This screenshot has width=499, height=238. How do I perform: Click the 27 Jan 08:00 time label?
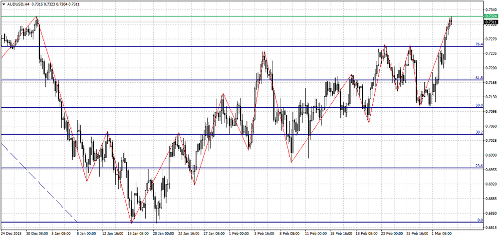click(x=215, y=234)
